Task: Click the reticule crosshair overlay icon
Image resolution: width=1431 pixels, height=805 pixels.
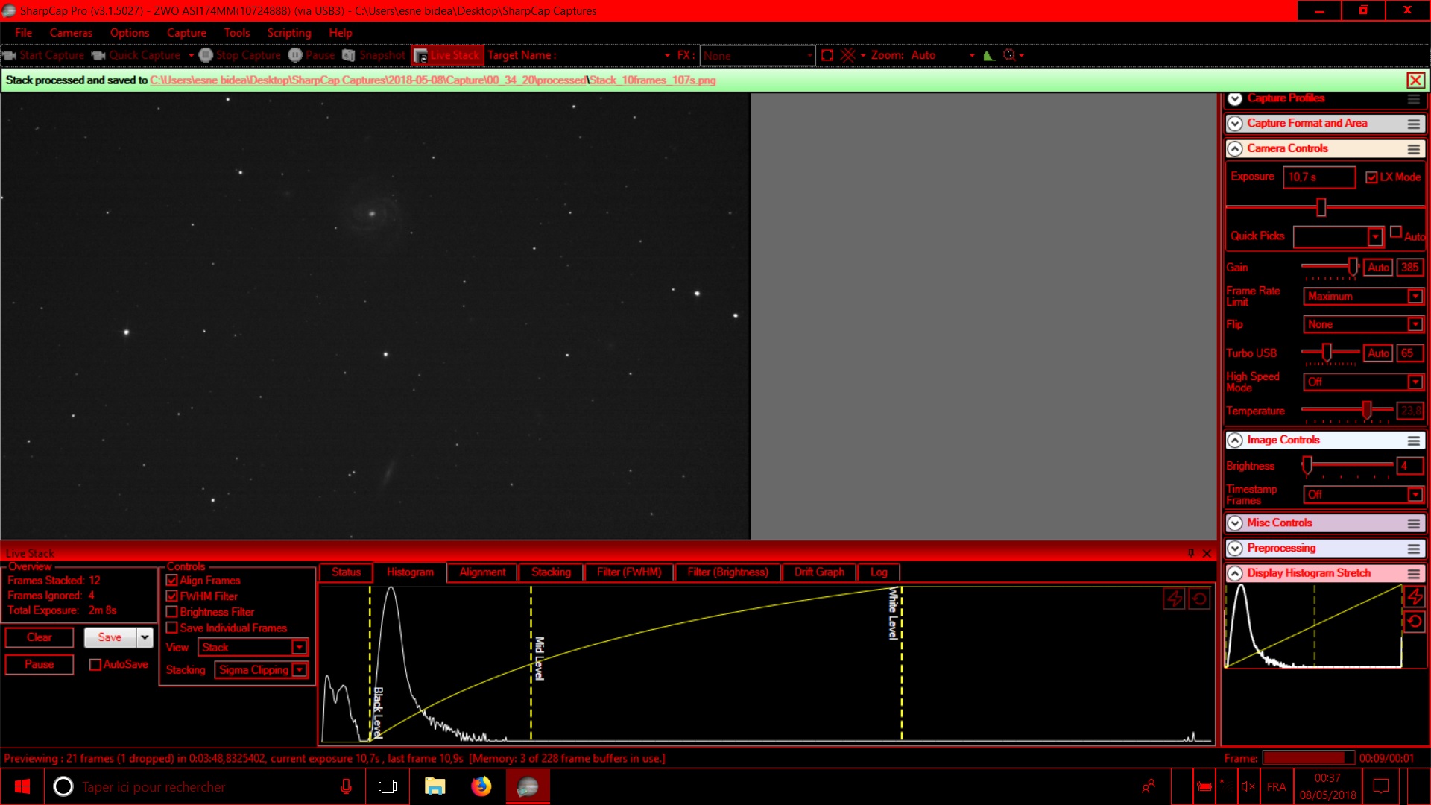Action: 847,55
